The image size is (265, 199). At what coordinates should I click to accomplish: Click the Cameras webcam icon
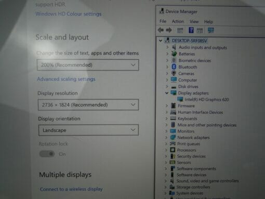point(174,73)
